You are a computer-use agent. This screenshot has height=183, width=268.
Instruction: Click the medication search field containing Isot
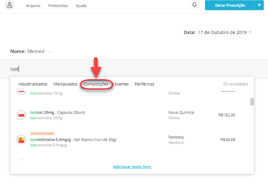(134, 69)
